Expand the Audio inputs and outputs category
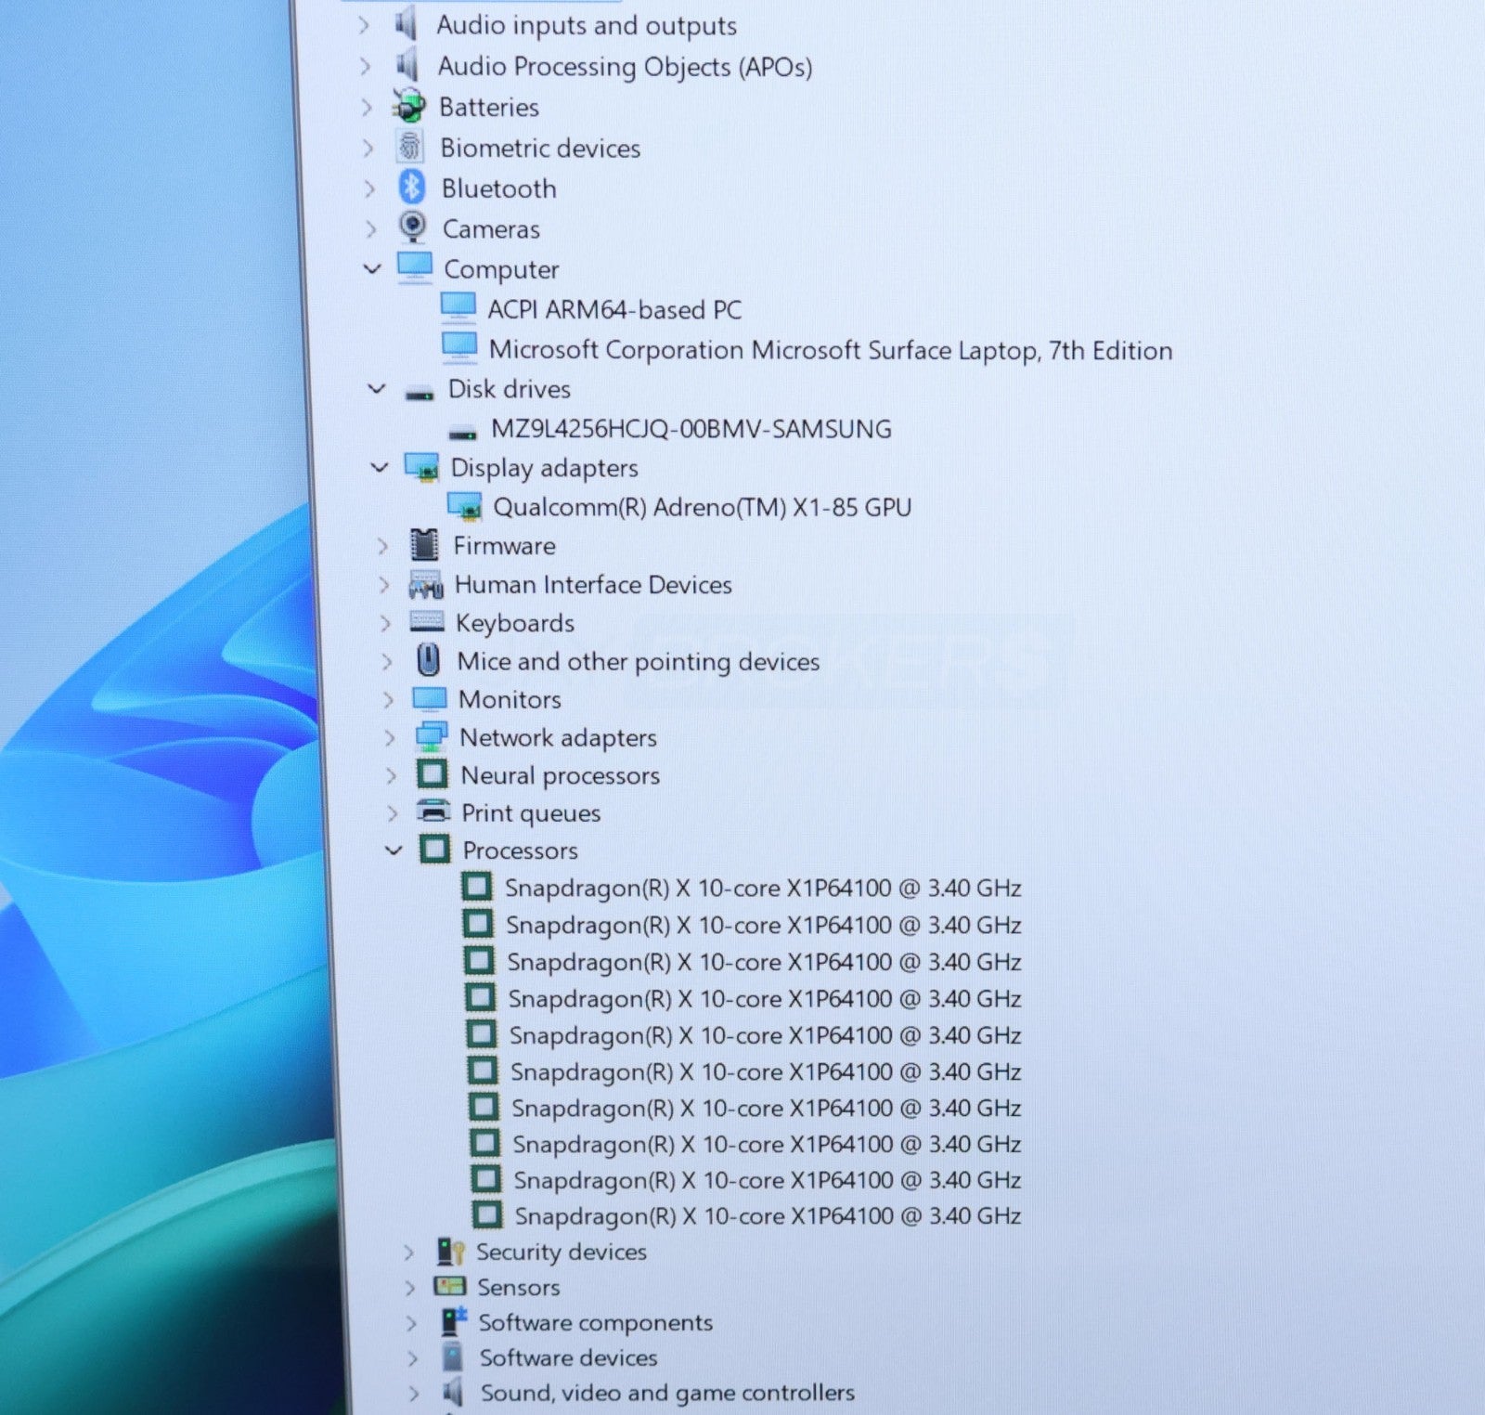Image resolution: width=1485 pixels, height=1415 pixels. pos(364,25)
